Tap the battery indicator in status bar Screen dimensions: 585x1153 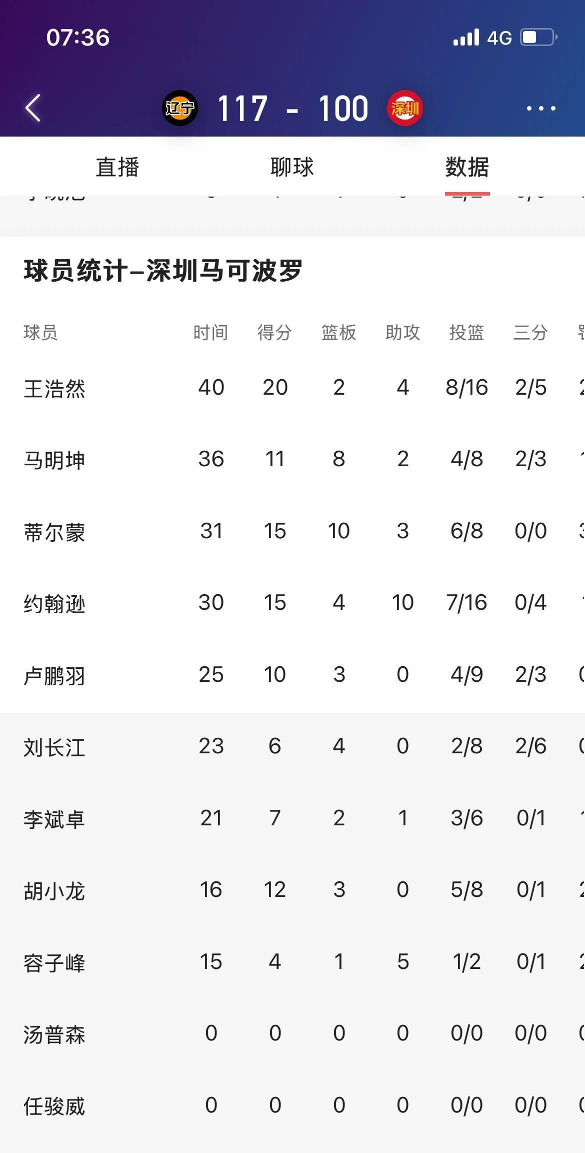click(537, 36)
